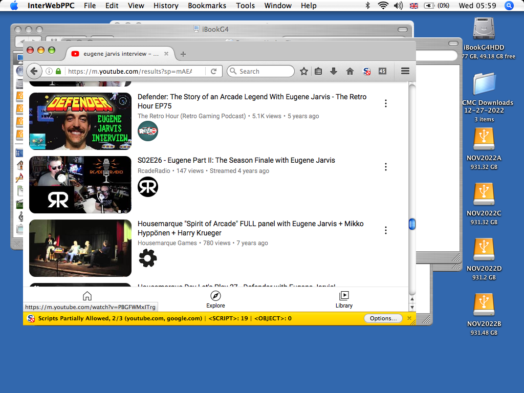This screenshot has width=524, height=393.
Task: Select the NOV2022A USB drive icon
Action: coord(484,139)
